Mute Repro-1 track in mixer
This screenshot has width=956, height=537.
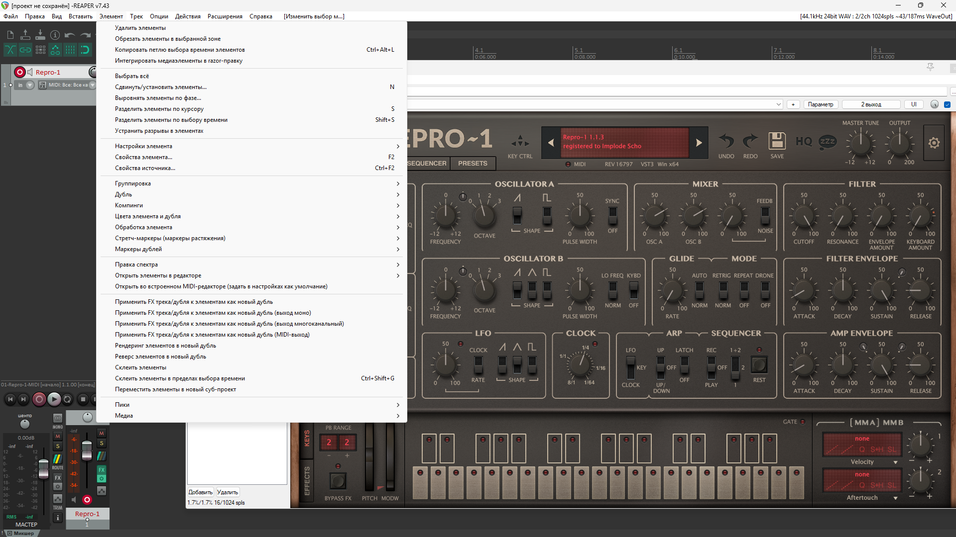(x=102, y=433)
